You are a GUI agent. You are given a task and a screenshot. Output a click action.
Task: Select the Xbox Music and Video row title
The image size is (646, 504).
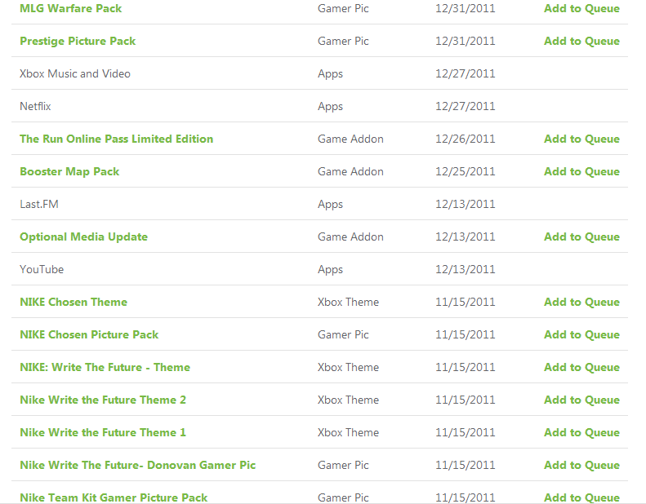[x=75, y=73]
